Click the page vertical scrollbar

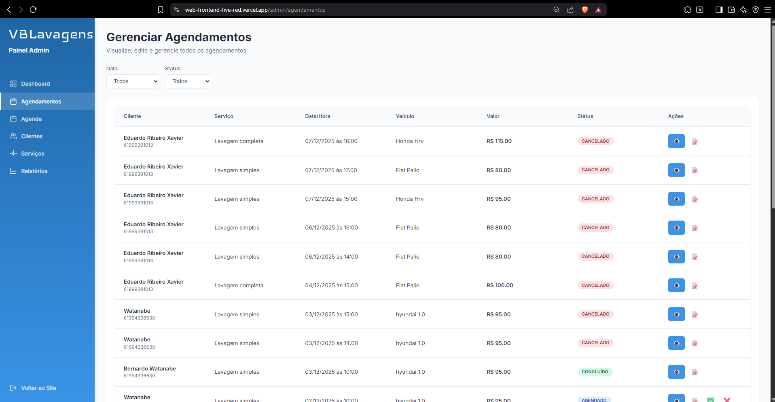pos(773,117)
